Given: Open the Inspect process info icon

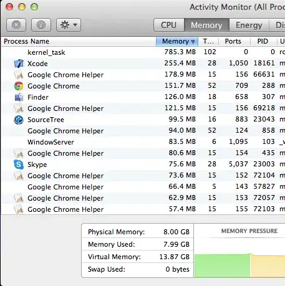Looking at the screenshot, I should pyautogui.click(x=41, y=25).
